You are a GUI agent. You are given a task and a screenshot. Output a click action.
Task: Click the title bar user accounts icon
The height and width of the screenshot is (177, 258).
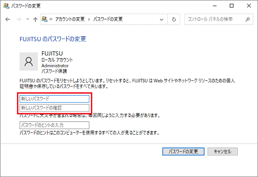(6, 6)
